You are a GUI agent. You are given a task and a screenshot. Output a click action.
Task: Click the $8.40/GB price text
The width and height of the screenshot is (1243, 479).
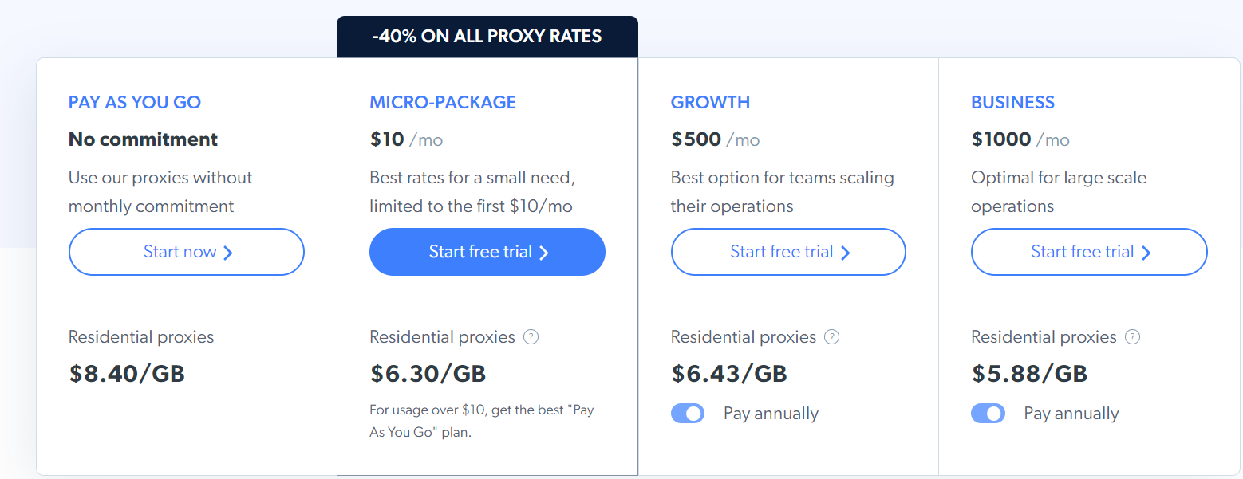click(127, 374)
